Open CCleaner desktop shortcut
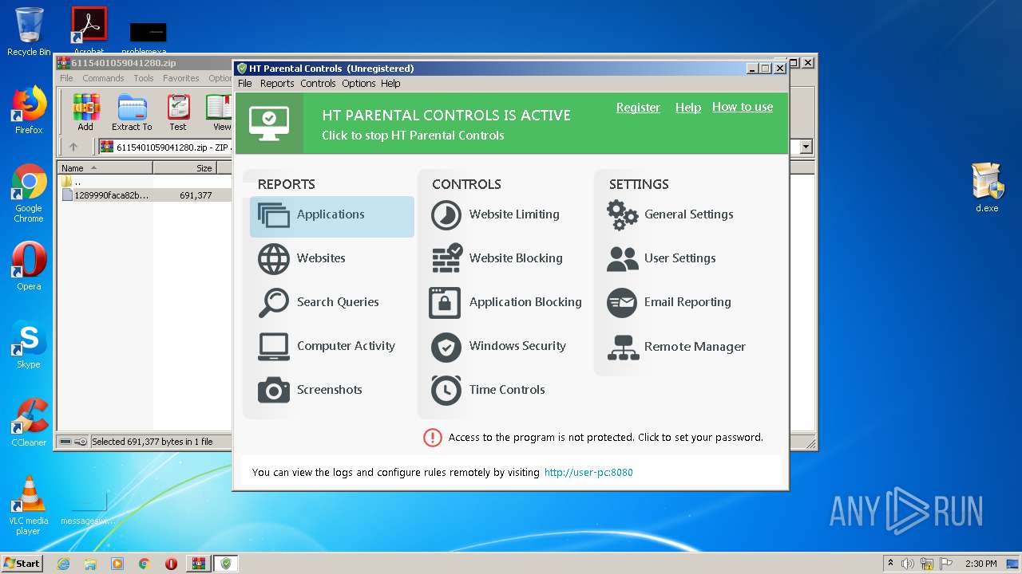The height and width of the screenshot is (574, 1022). click(29, 423)
